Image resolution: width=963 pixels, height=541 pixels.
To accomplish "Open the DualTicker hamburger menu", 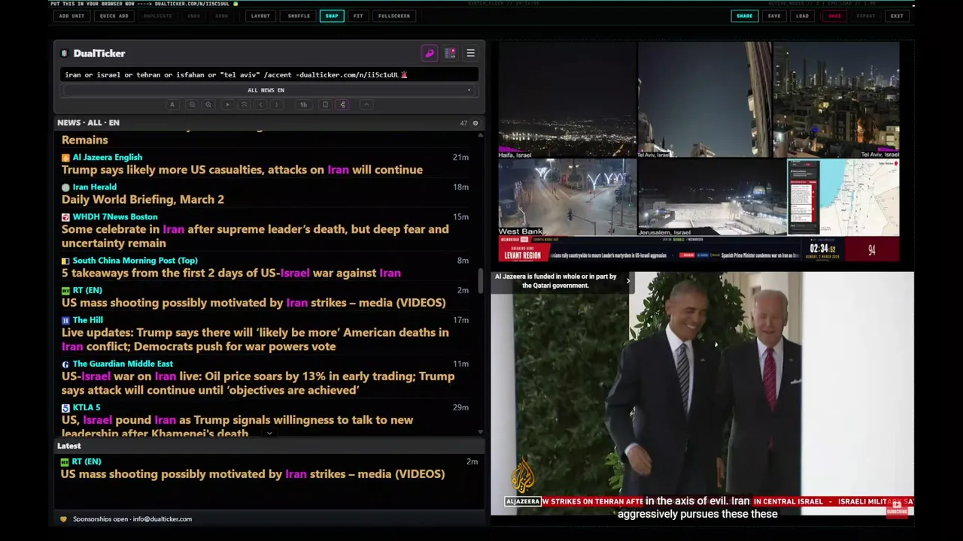I will point(470,53).
